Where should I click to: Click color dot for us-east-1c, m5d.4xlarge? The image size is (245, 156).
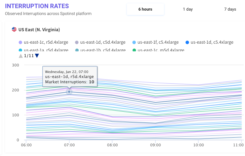click(x=134, y=50)
